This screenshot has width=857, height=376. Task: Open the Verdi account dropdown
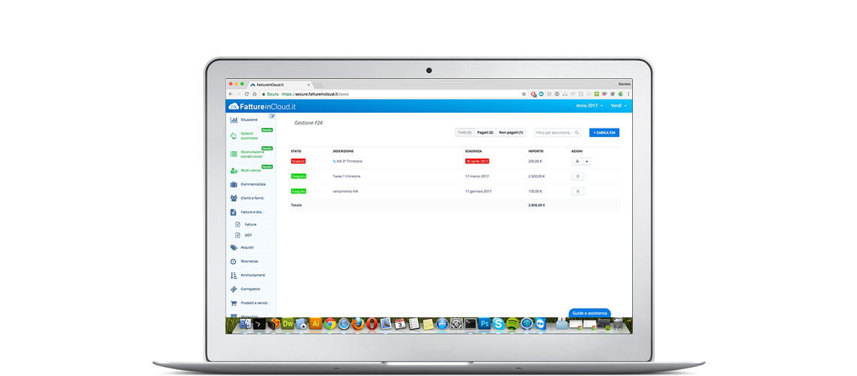click(x=619, y=105)
